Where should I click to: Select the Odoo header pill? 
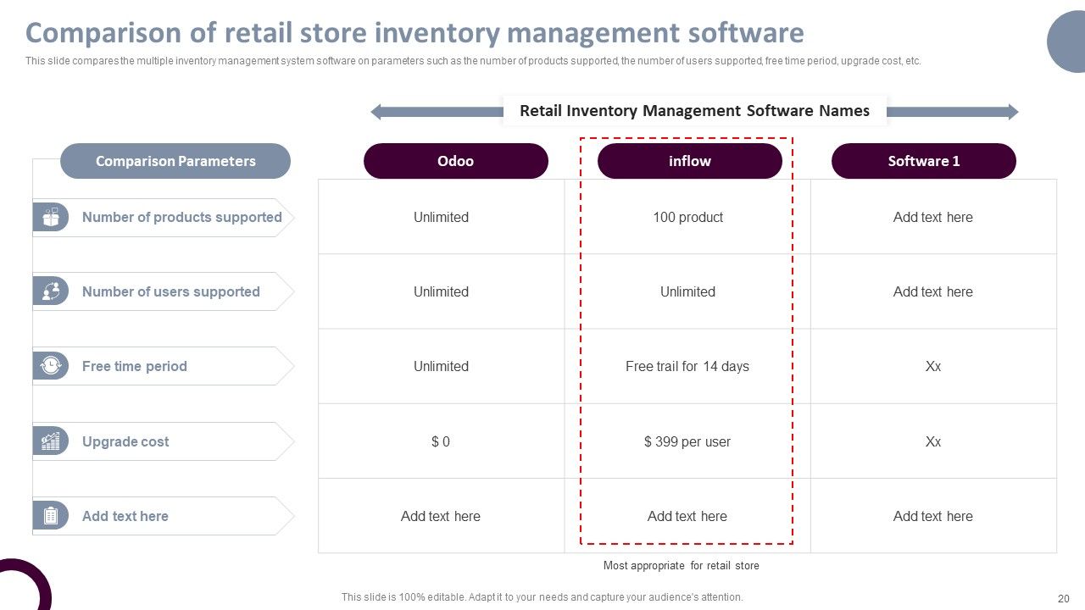456,161
